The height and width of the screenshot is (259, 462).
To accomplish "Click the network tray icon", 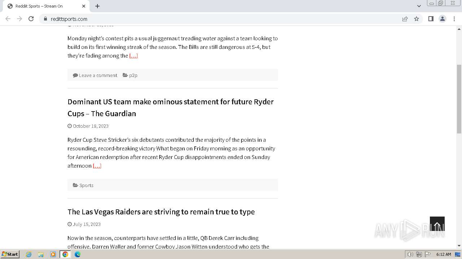I will (419, 254).
